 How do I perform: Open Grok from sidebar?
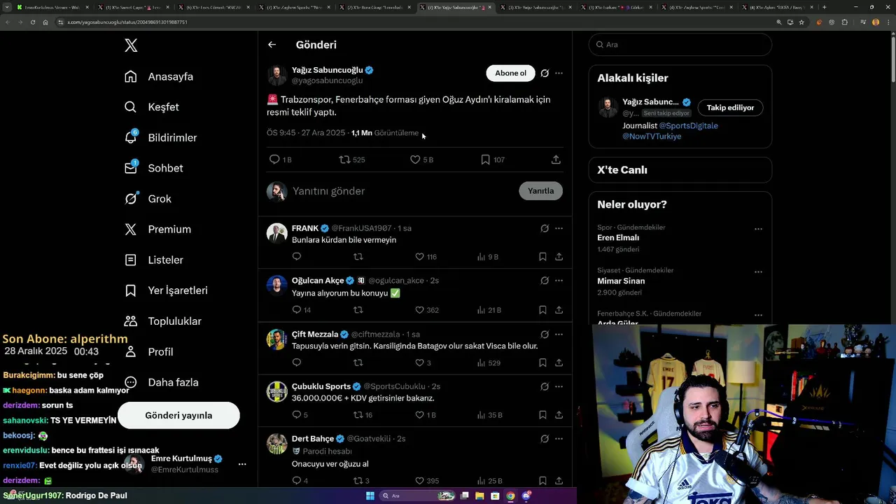148,199
